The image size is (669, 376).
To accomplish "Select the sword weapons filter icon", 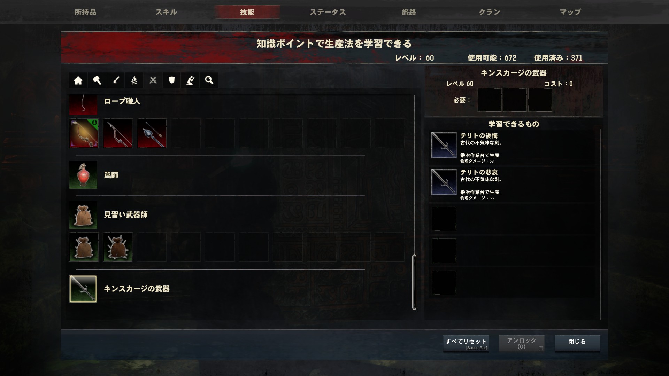I will 116,80.
